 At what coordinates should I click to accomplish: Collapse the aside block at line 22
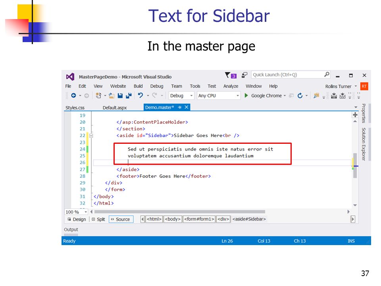[91, 136]
